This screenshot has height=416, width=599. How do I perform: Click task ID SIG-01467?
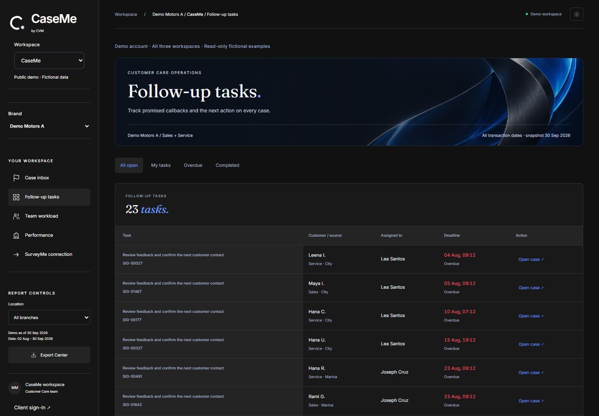(132, 292)
